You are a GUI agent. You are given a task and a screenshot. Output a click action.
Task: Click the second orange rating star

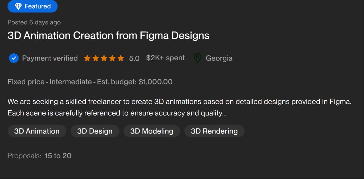tap(96, 59)
